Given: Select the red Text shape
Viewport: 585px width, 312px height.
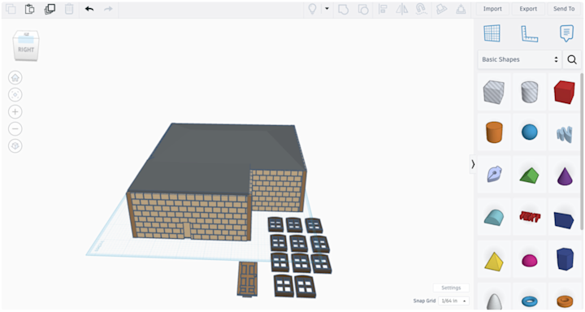Looking at the screenshot, I should pos(530,216).
